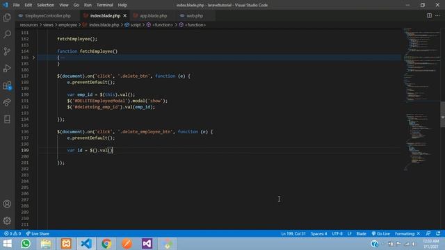Show hidden system tray icons arrow

coord(383,244)
